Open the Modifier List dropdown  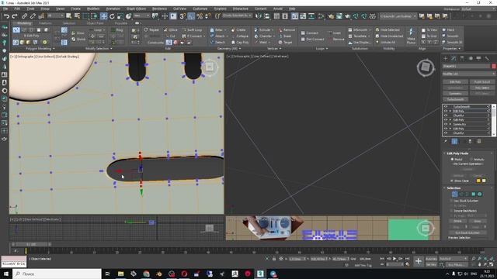[468, 74]
